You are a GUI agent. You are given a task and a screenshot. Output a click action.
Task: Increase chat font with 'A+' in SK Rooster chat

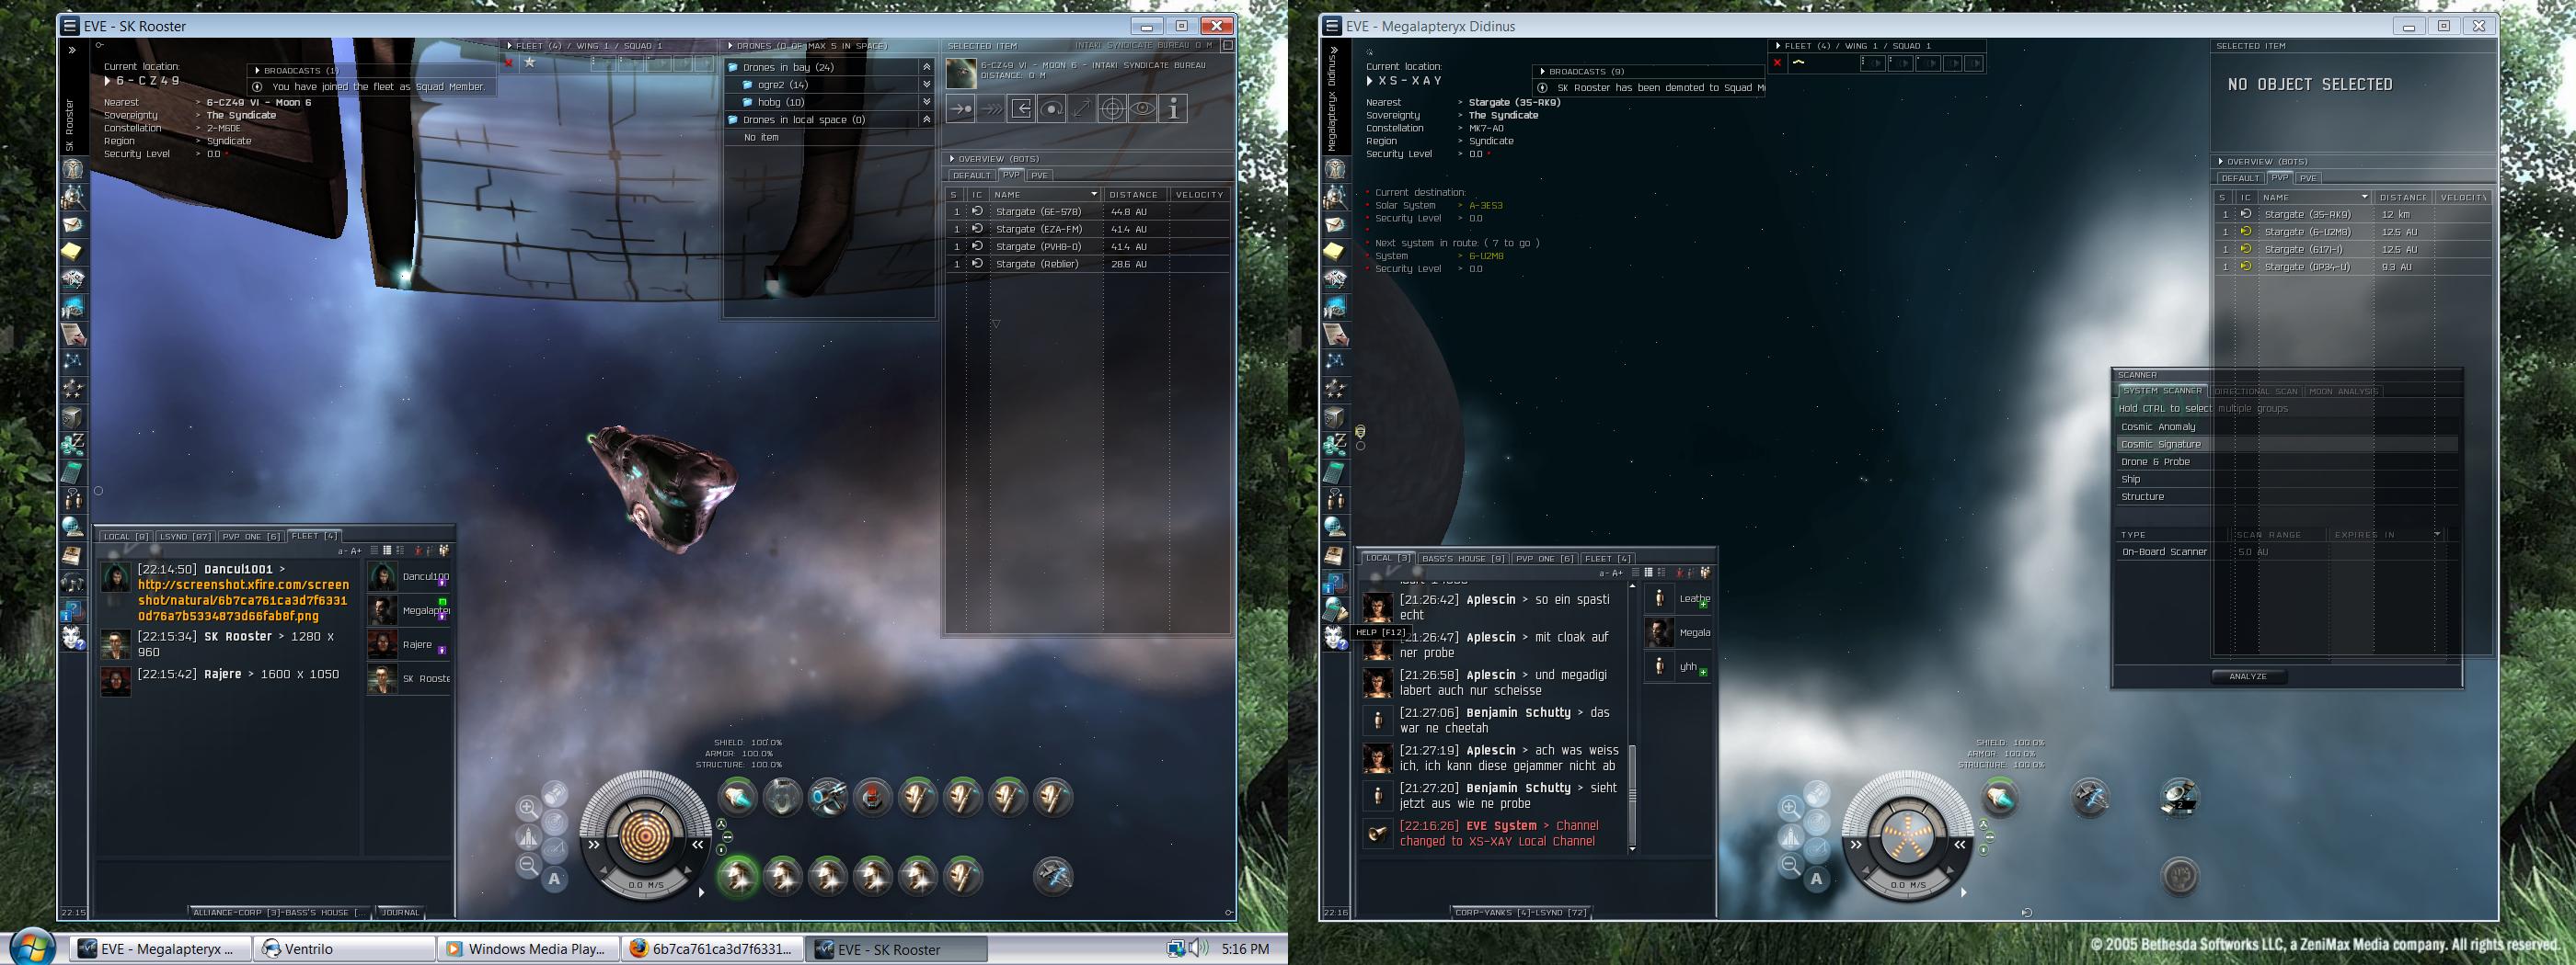point(355,551)
